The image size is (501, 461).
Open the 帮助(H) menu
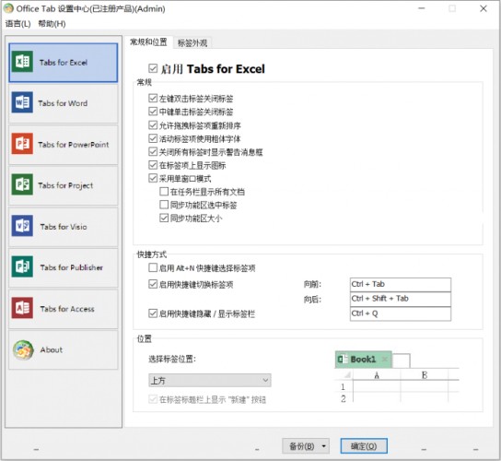click(x=52, y=24)
